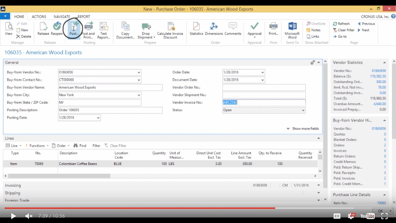Clear Filter in the ribbon Page group
396x223 pixels.
(344, 30)
